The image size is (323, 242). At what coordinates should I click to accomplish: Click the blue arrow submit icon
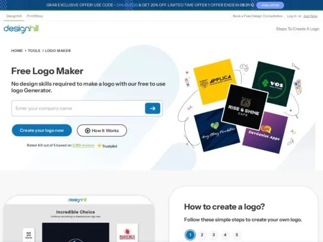[x=153, y=108]
